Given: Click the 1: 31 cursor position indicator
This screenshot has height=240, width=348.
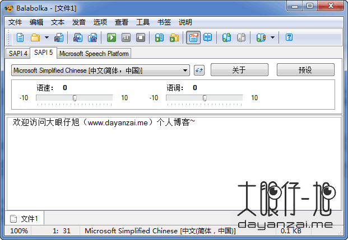Looking at the screenshot, I should (x=62, y=231).
